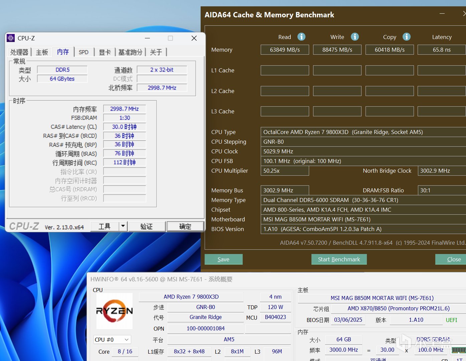
Task: Open the SPD tab
Action: coord(83,52)
